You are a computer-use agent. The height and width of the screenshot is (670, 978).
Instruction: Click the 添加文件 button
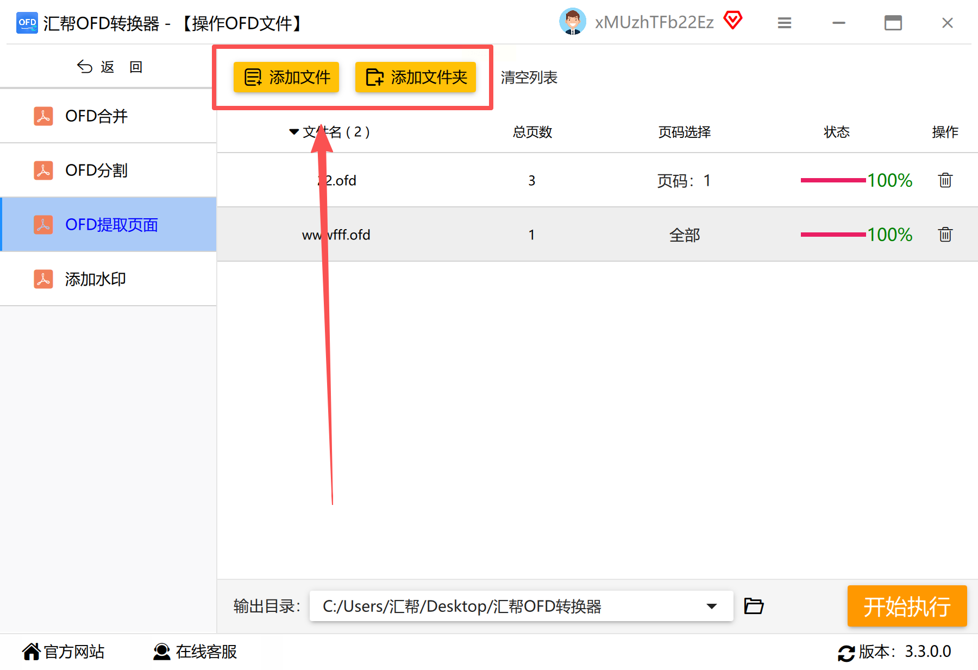[286, 77]
